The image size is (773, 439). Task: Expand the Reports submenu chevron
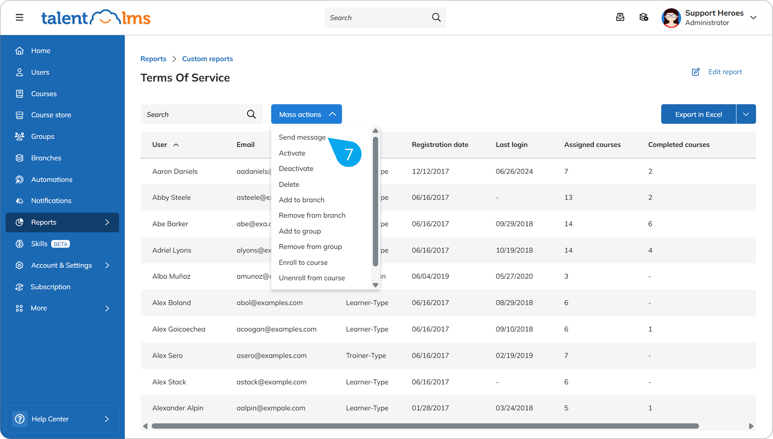point(107,222)
